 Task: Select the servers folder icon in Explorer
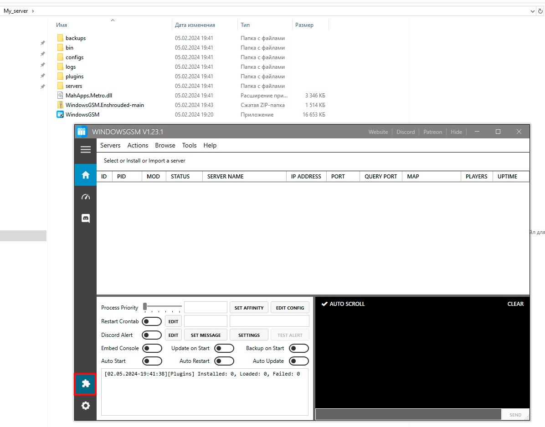pyautogui.click(x=60, y=86)
